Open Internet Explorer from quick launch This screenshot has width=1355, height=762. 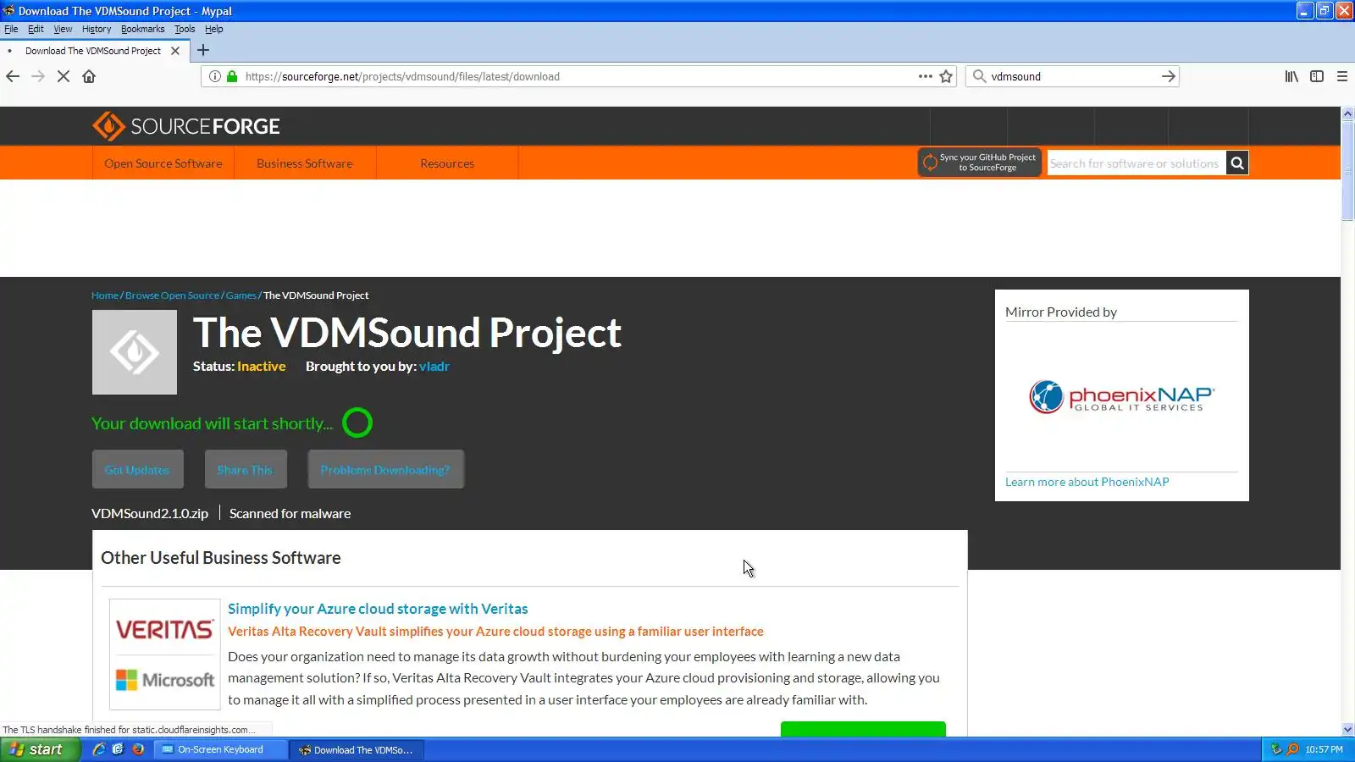pos(99,749)
